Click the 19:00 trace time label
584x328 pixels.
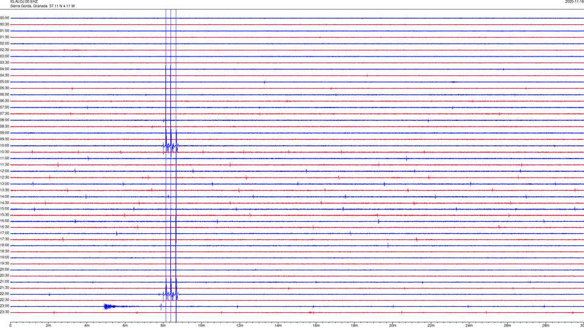pyautogui.click(x=5, y=258)
